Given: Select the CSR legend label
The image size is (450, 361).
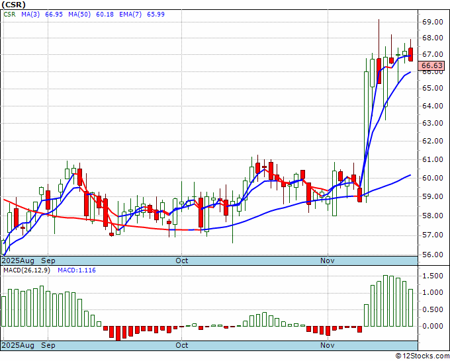Looking at the screenshot, I should point(9,15).
